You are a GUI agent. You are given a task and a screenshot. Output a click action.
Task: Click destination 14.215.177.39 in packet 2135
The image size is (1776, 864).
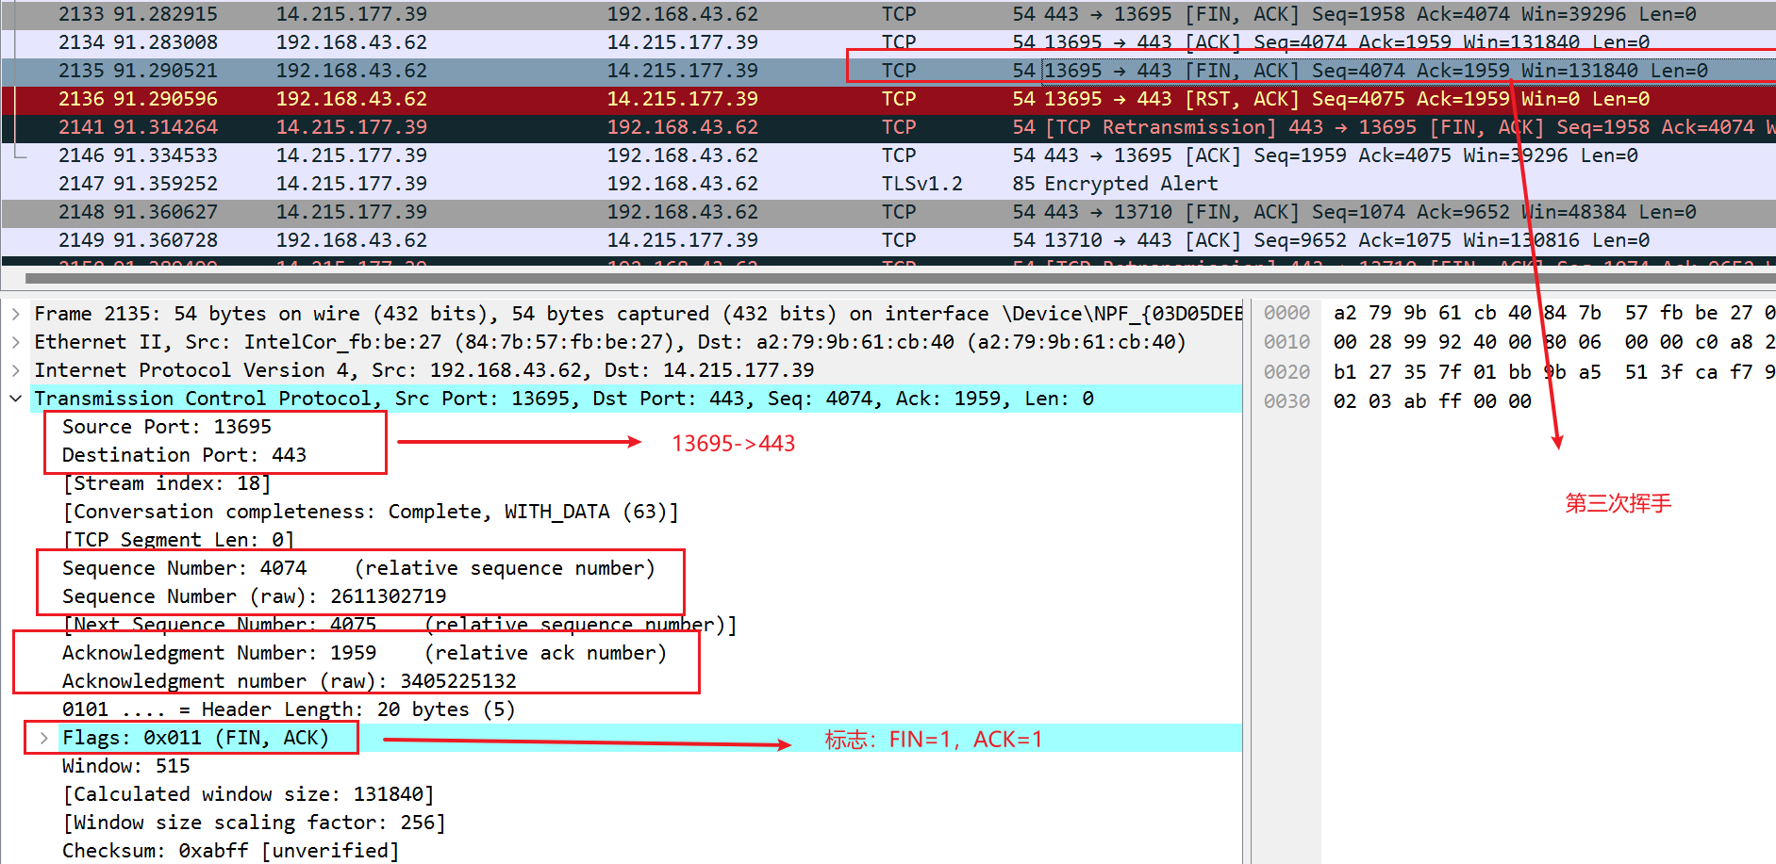[682, 71]
